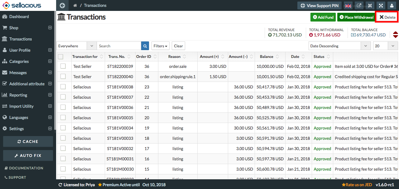Sort by Order ID column arrows
Screen dimensions: 399x189
pos(154,57)
